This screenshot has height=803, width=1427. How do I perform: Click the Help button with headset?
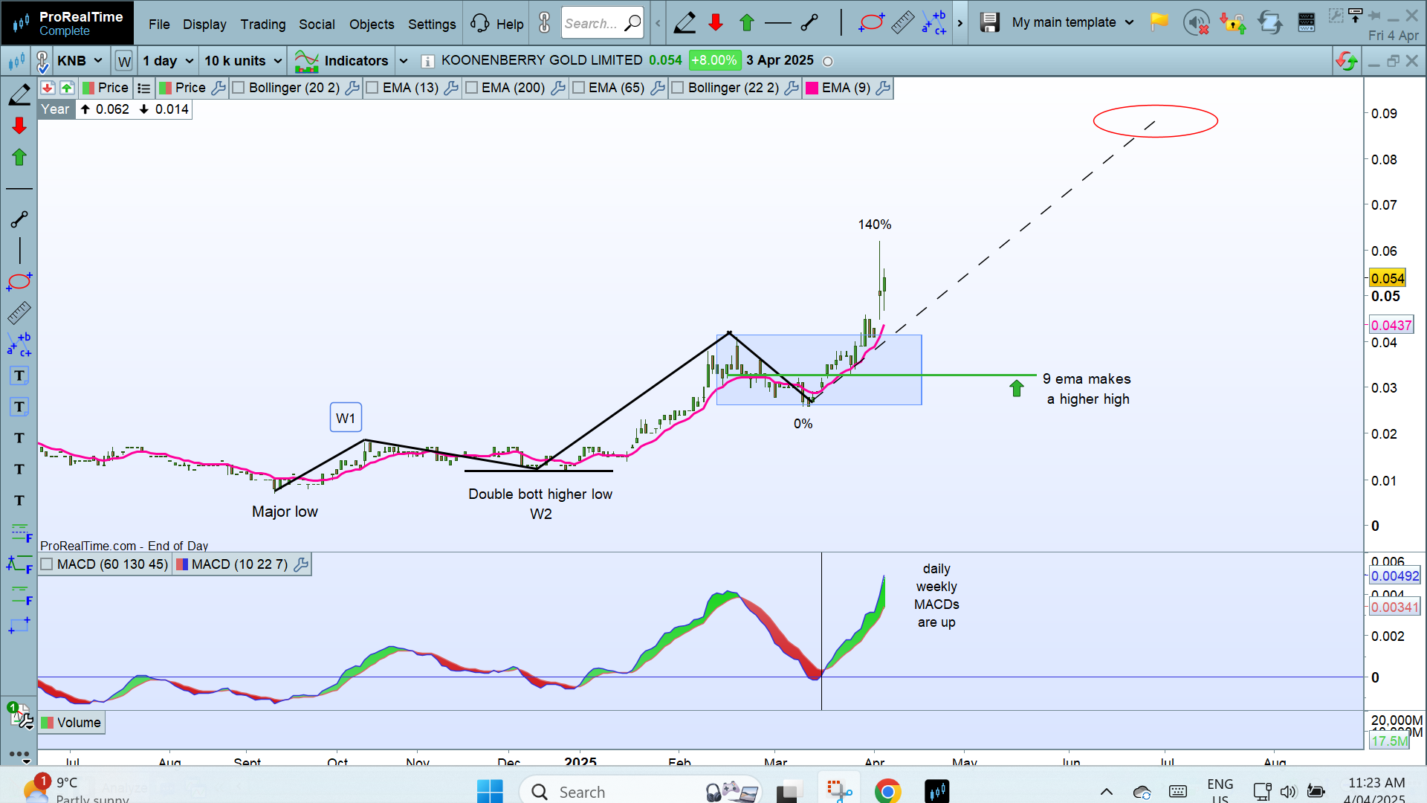point(497,24)
